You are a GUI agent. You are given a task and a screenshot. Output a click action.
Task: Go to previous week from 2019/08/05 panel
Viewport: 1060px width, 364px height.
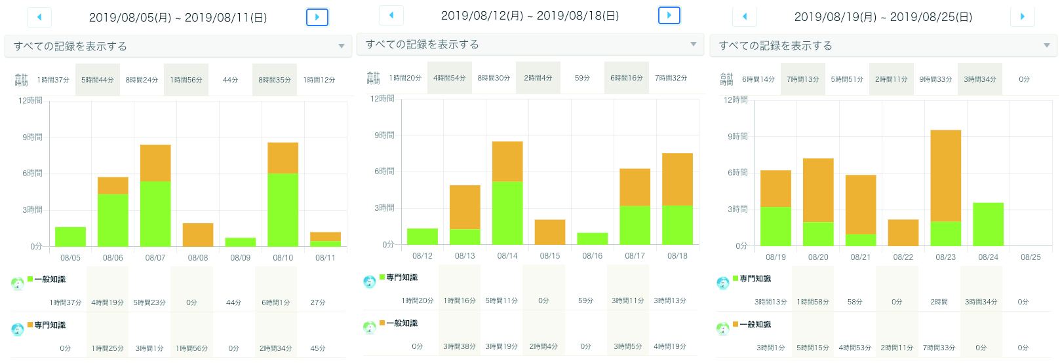click(x=39, y=17)
